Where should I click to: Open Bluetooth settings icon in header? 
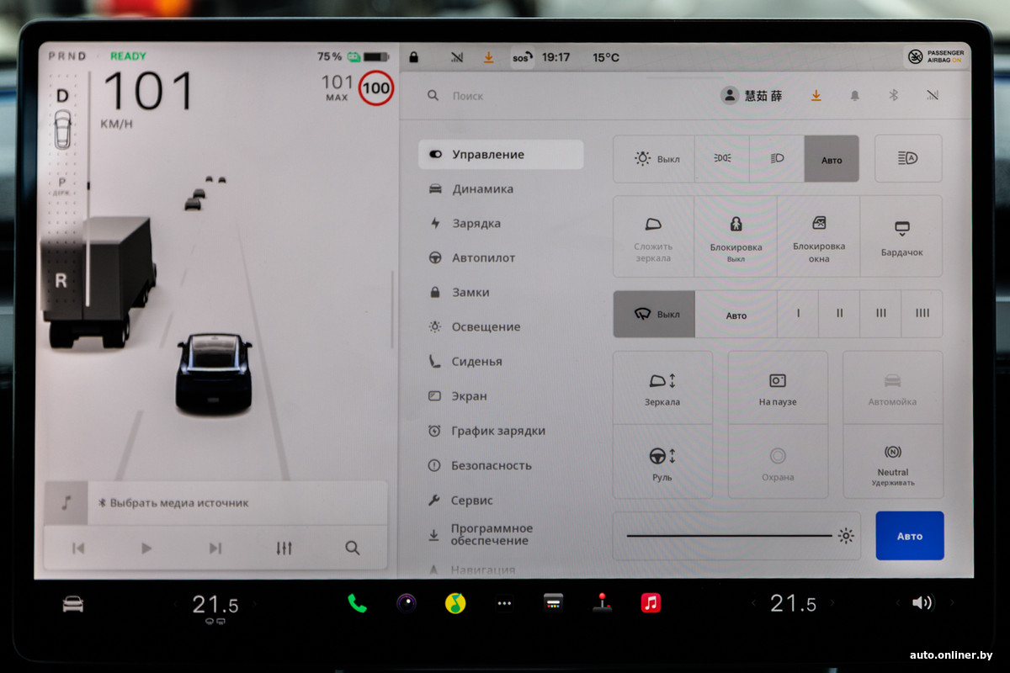point(894,96)
